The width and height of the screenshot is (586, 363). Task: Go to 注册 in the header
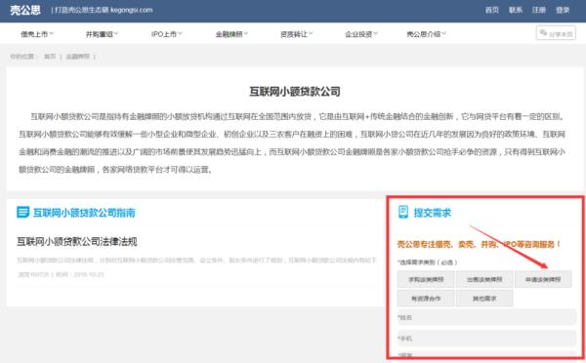(x=539, y=10)
